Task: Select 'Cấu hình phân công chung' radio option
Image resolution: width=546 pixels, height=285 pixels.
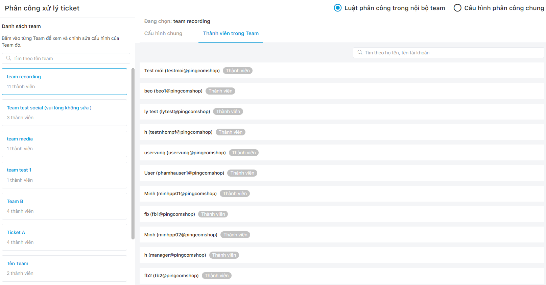Action: tap(457, 8)
